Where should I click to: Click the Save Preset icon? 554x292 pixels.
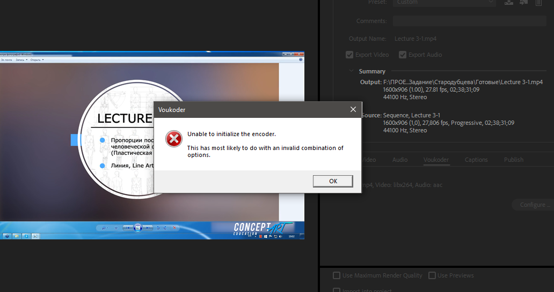pos(509,3)
